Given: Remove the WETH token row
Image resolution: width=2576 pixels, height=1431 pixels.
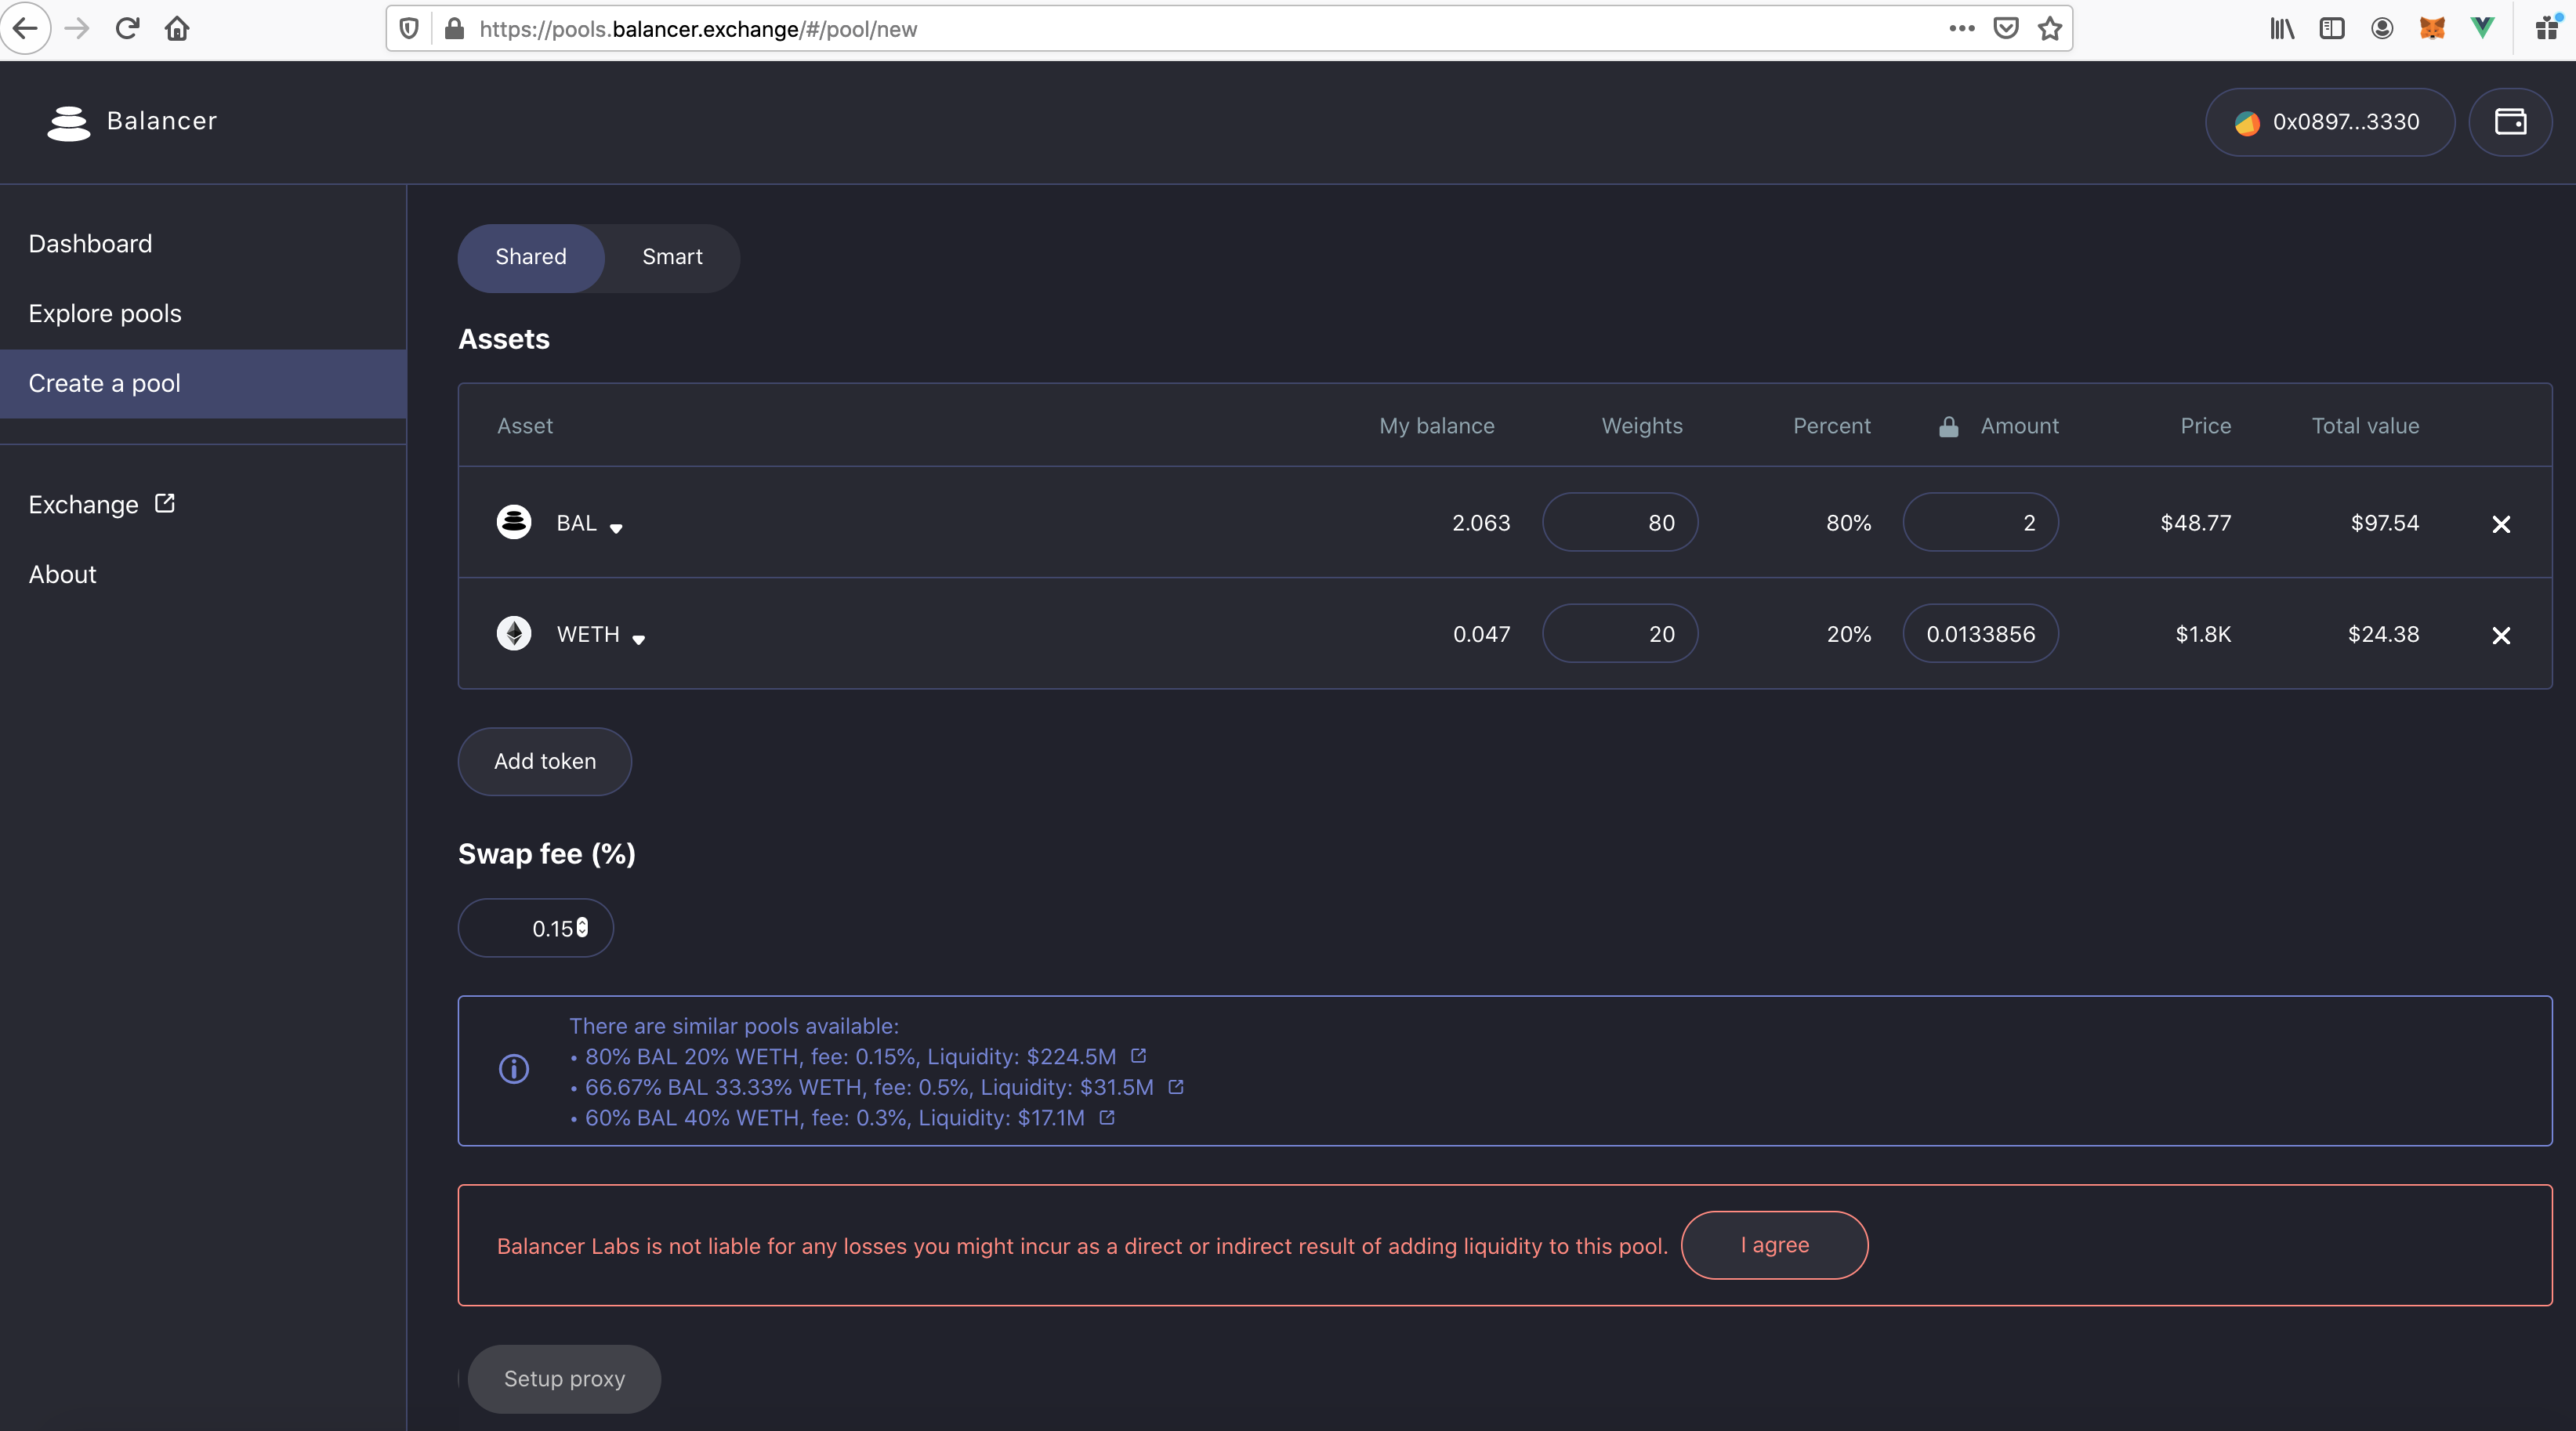Looking at the screenshot, I should (x=2501, y=635).
